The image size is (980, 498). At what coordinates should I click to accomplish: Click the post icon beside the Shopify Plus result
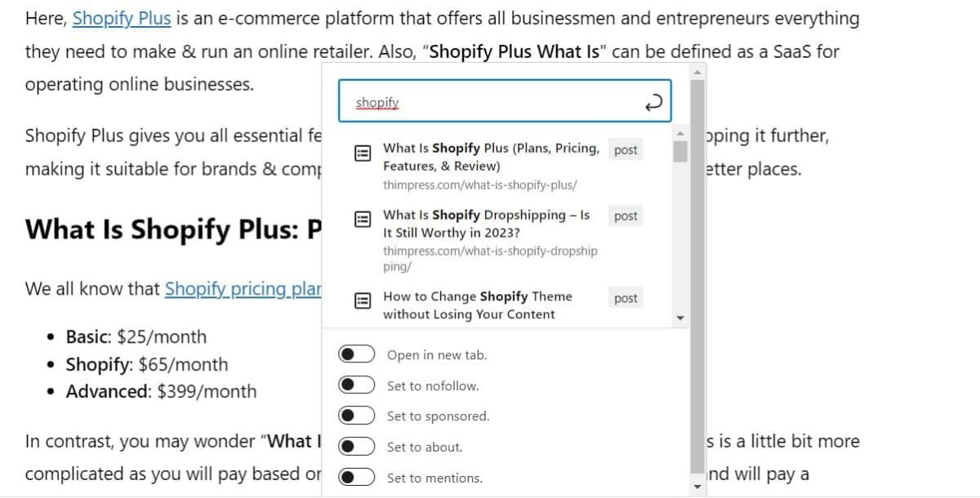[363, 153]
